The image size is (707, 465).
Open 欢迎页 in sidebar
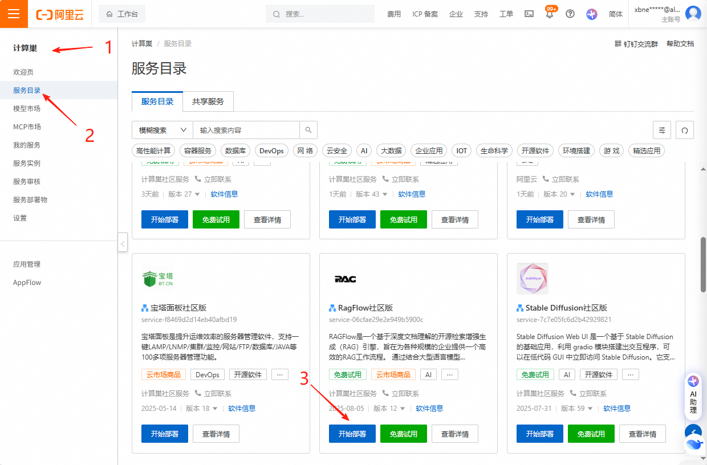(x=23, y=72)
